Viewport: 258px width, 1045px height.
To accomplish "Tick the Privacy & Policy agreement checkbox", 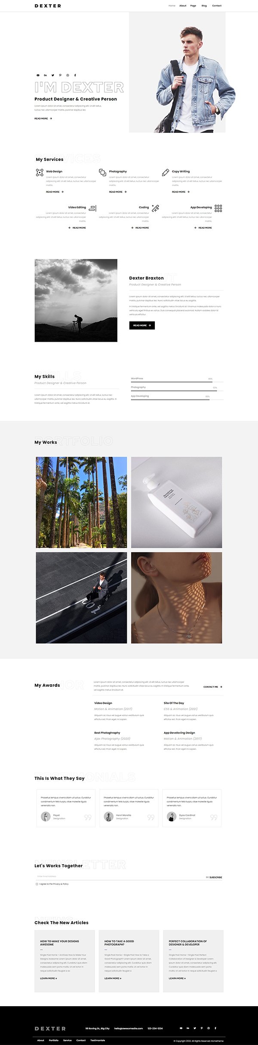I will pos(37,884).
